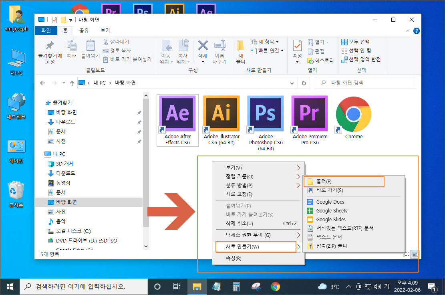The width and height of the screenshot is (445, 295).
Task: Expand the 빠른 연결 (Easy access) dropdown
Action: click(x=267, y=51)
